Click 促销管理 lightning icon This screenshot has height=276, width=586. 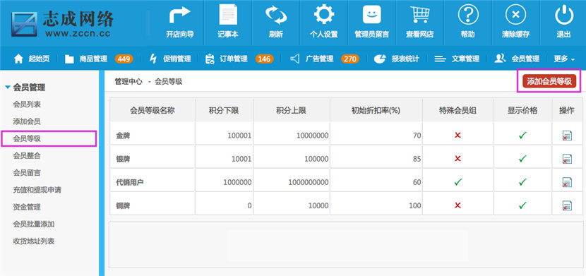tap(153, 59)
